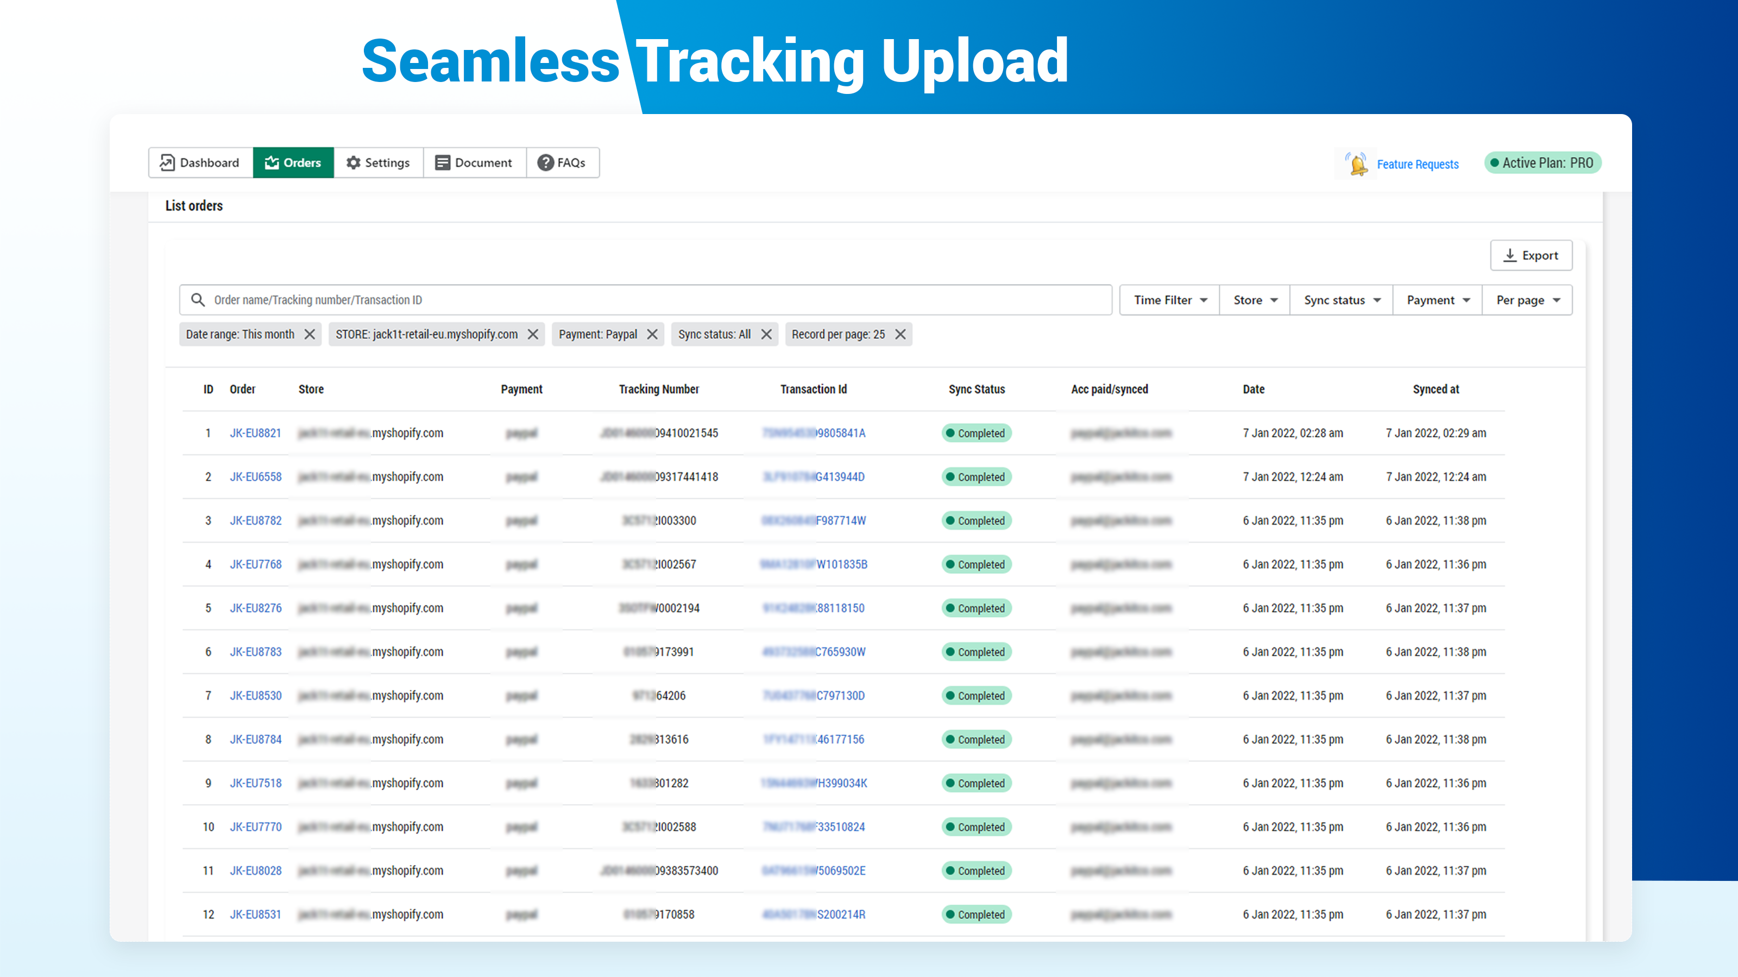Image resolution: width=1738 pixels, height=977 pixels.
Task: Open the Sync status dropdown
Action: pos(1342,300)
